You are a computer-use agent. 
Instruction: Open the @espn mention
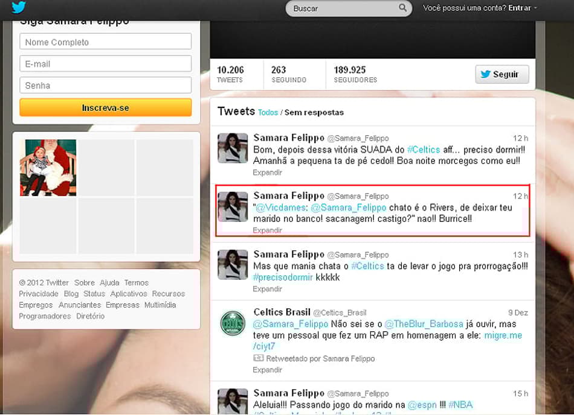422,405
